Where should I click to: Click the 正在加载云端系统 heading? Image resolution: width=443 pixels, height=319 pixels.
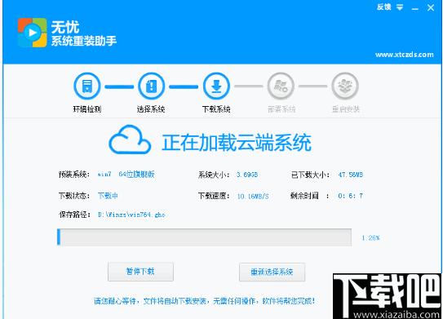[237, 143]
